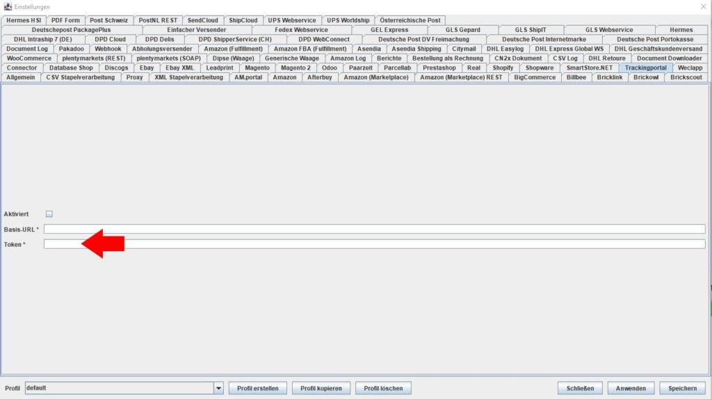The width and height of the screenshot is (712, 400).
Task: Close the Einstellungen window
Action: (x=703, y=6)
